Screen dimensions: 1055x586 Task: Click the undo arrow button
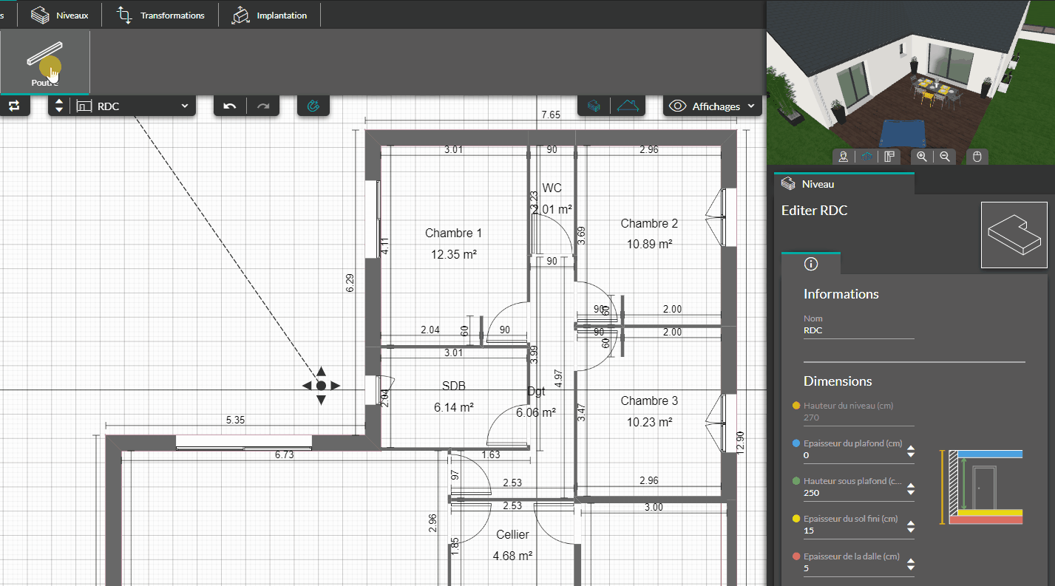230,106
